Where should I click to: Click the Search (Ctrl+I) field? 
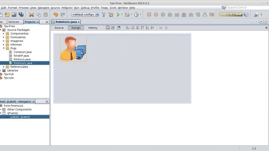[x=248, y=8]
